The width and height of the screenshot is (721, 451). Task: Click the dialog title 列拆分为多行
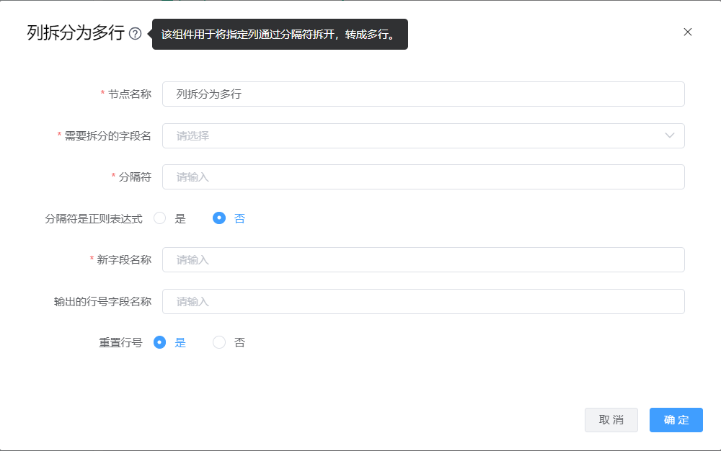(76, 33)
